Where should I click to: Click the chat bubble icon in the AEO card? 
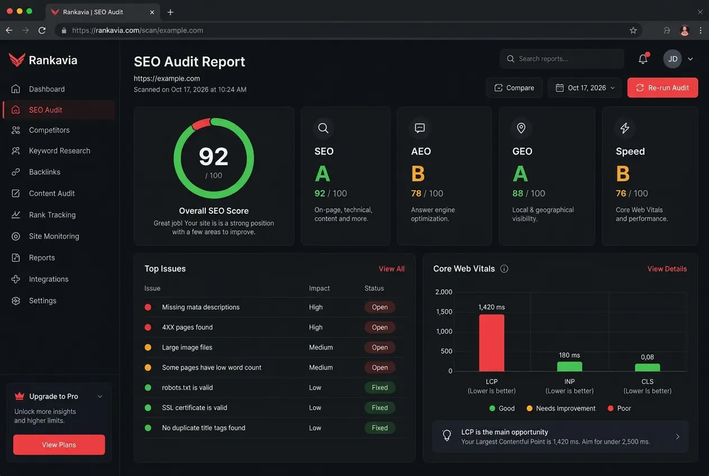[420, 128]
